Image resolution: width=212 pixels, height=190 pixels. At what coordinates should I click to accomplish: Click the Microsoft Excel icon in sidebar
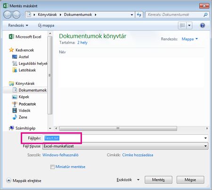tap(11, 37)
